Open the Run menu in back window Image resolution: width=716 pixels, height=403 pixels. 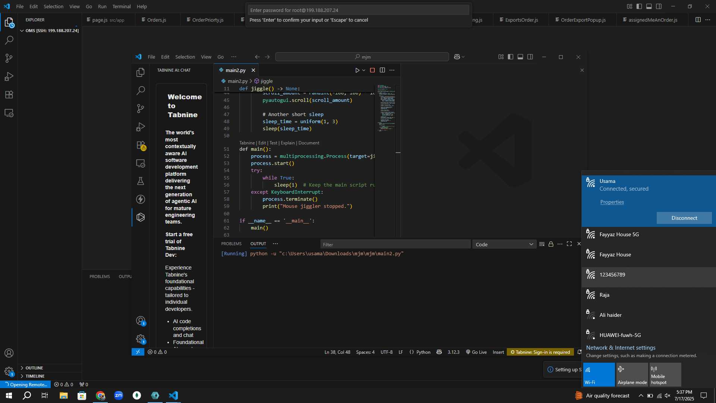[x=102, y=6]
